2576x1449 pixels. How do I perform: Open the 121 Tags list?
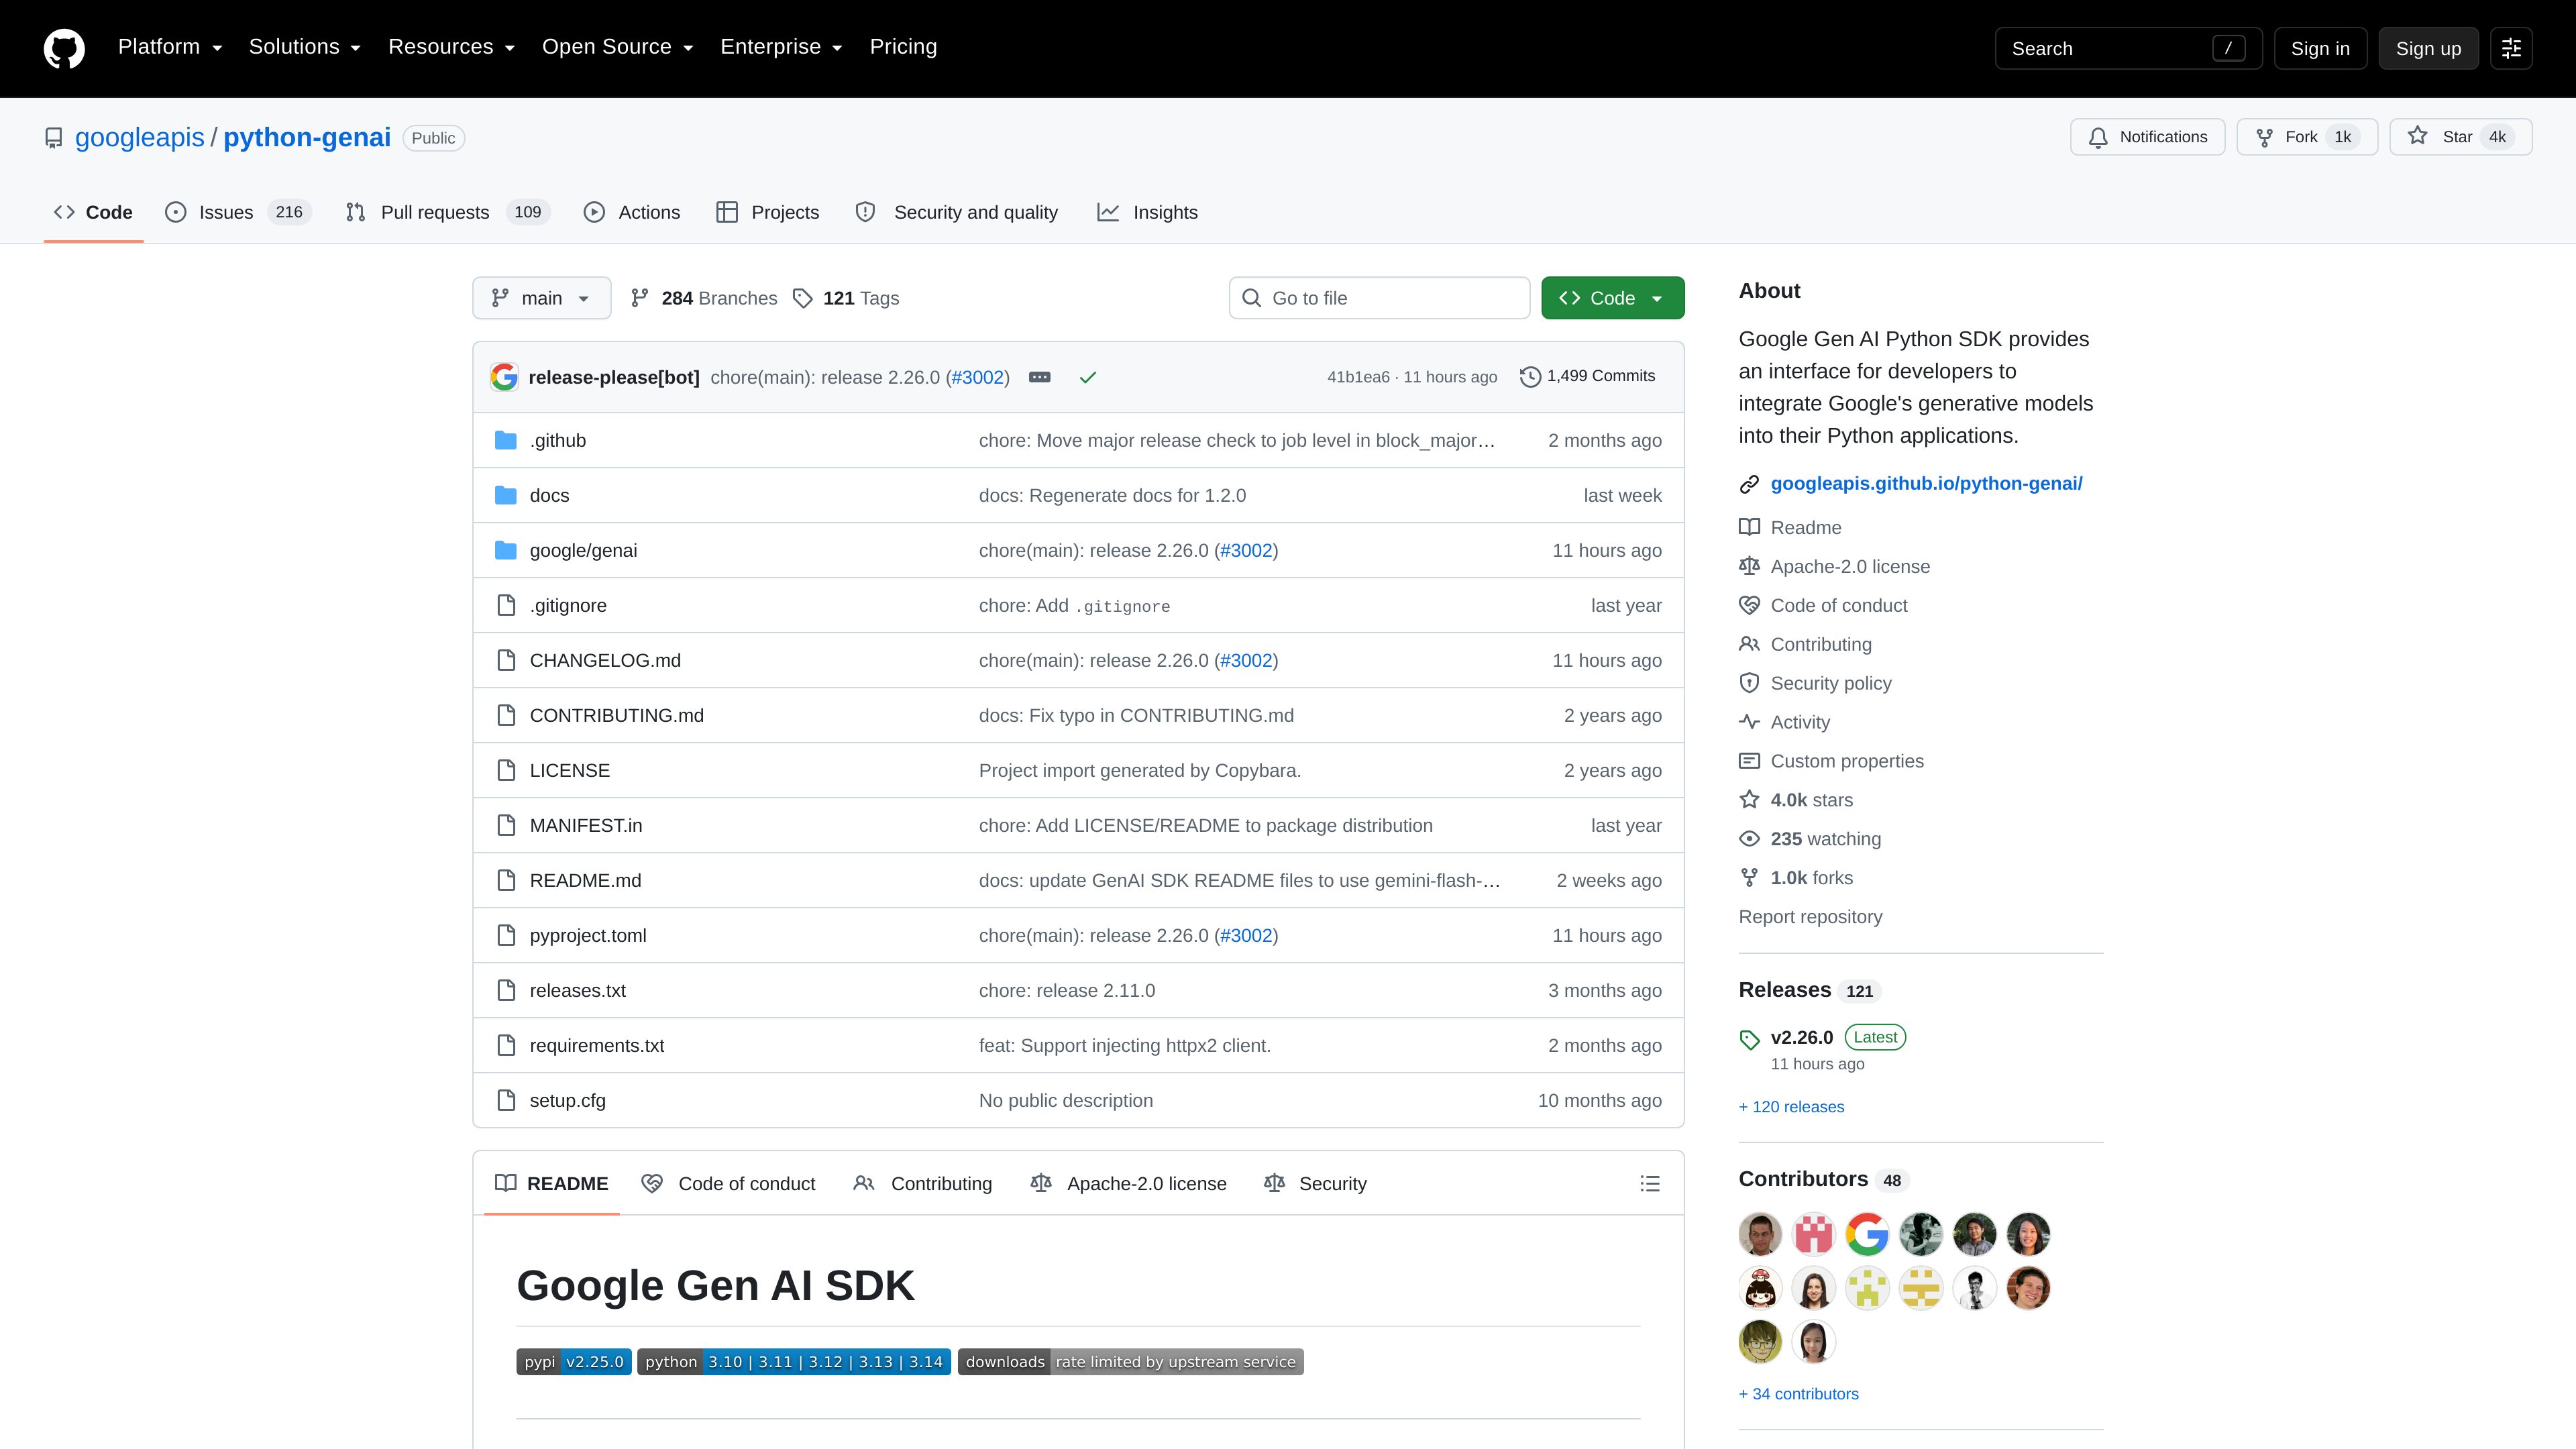point(846,298)
